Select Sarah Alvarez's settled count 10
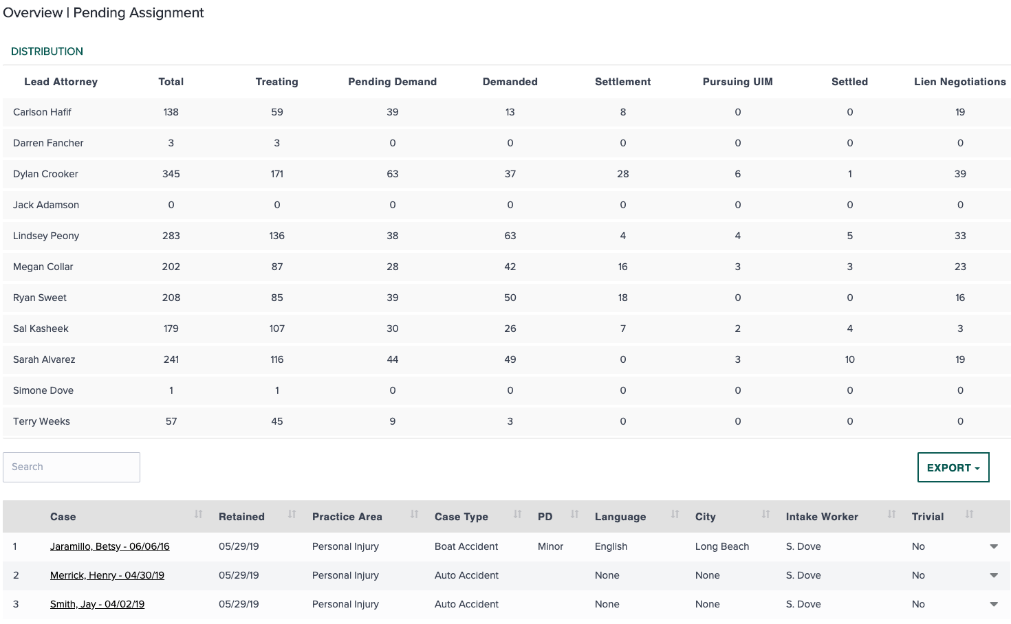The height and width of the screenshot is (624, 1011). pos(850,359)
